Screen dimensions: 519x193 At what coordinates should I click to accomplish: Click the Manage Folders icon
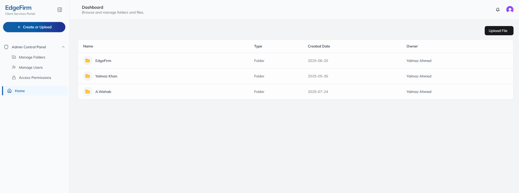click(x=14, y=57)
